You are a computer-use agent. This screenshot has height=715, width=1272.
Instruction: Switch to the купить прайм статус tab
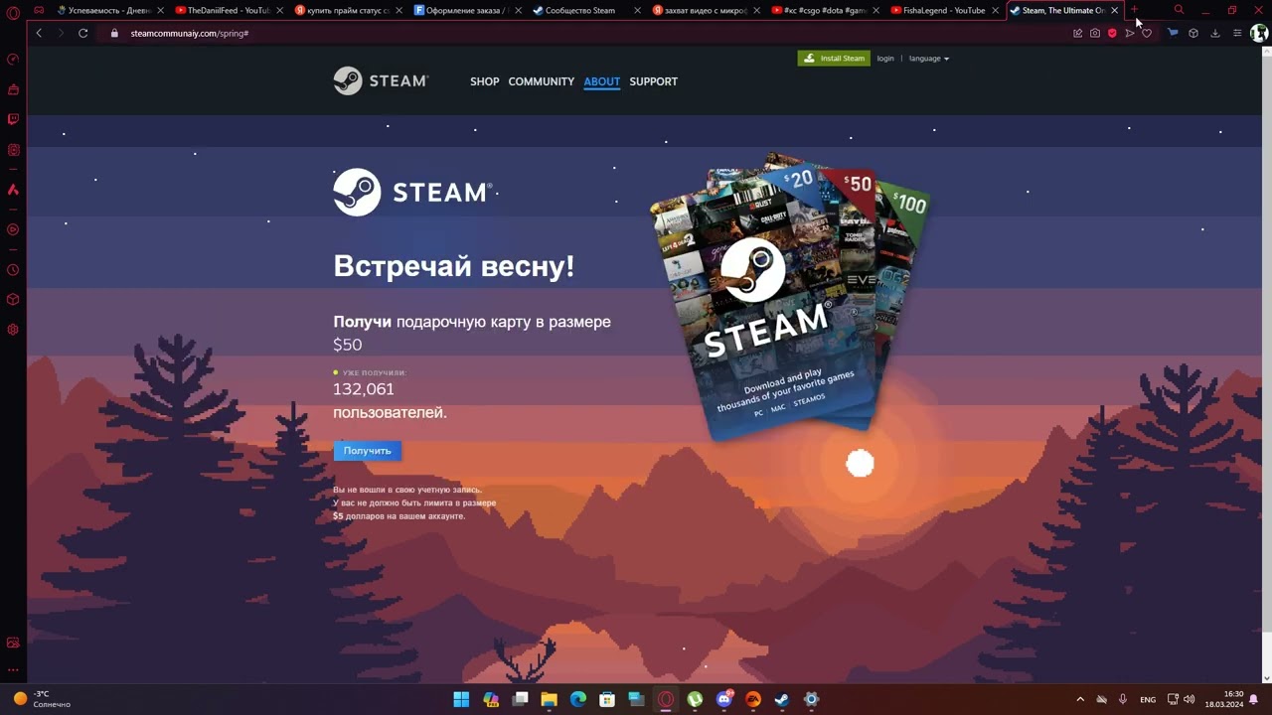(348, 10)
